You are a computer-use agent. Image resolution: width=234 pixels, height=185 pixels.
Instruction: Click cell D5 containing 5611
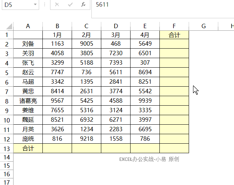click(x=116, y=72)
